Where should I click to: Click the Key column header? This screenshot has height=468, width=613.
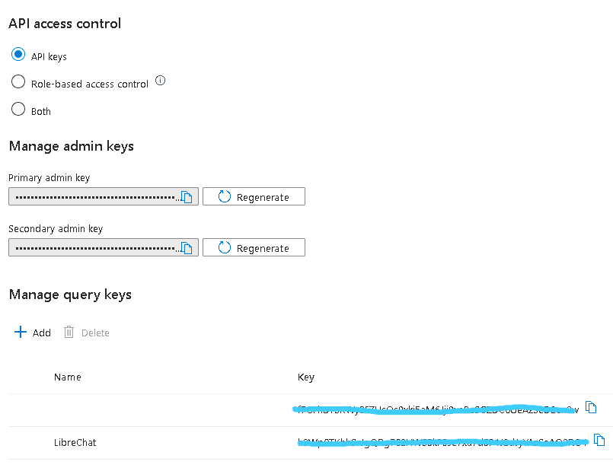pyautogui.click(x=305, y=377)
